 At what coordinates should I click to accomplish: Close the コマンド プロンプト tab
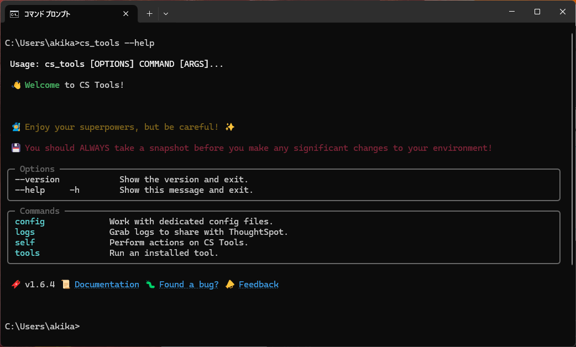126,13
